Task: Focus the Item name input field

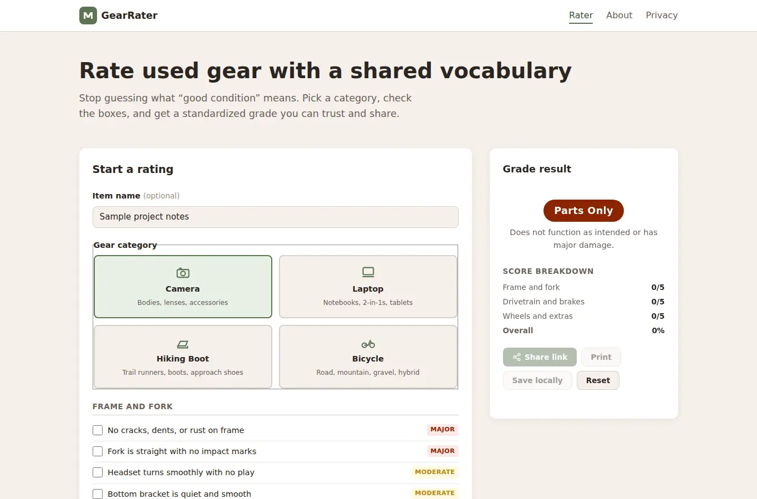Action: tap(276, 217)
